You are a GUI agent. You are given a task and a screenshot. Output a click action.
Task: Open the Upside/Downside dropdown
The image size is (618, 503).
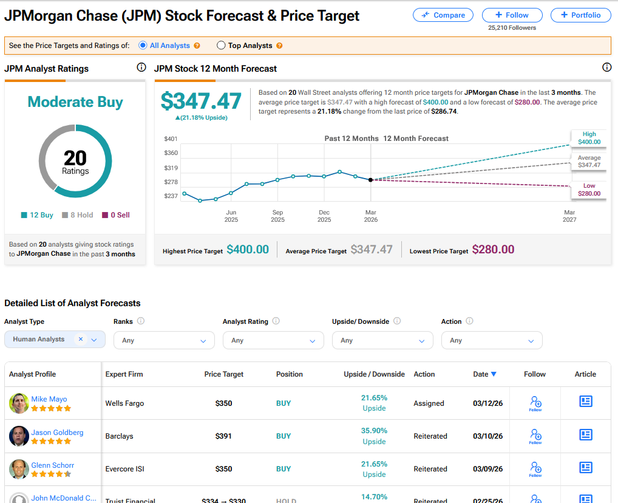(382, 341)
